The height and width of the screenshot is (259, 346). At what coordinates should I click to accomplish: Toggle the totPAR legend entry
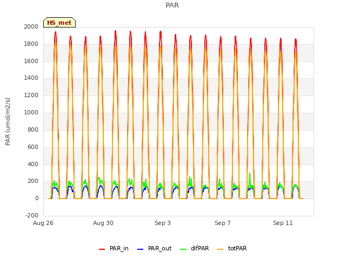(x=232, y=248)
